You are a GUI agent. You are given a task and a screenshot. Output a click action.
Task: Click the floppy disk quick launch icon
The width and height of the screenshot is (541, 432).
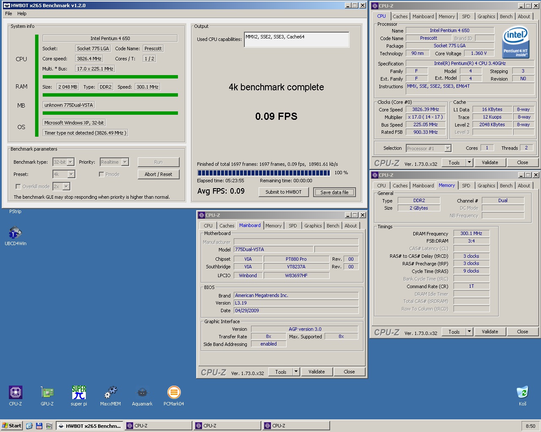tap(39, 426)
